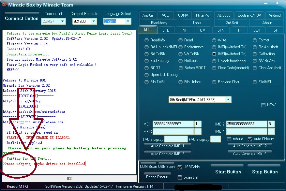Switch to the AD6905 tab

pos(224,15)
